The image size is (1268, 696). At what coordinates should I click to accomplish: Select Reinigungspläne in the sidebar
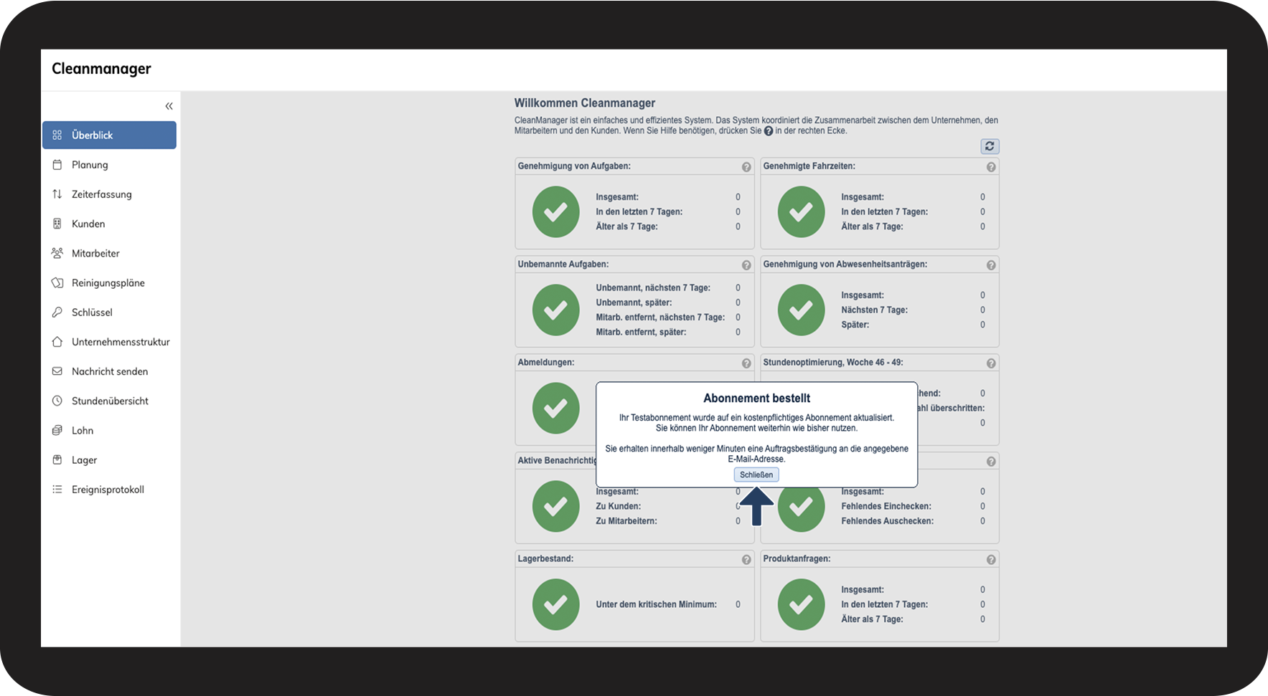[109, 282]
